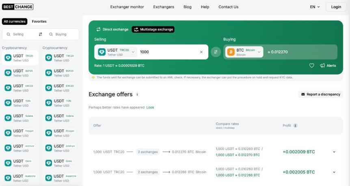Click the swap currencies icon between Selling and Buying
This screenshot has width=350, height=186.
(x=216, y=52)
